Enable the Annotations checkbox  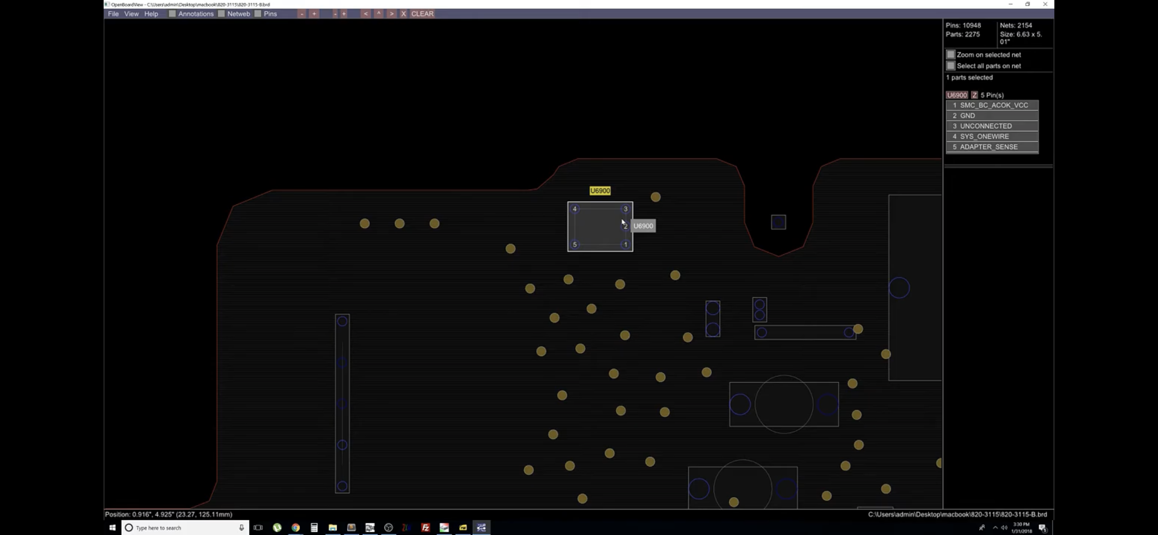coord(172,14)
